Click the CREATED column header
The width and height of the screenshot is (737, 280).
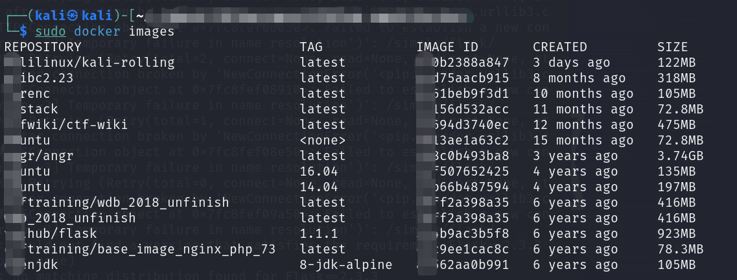[559, 47]
